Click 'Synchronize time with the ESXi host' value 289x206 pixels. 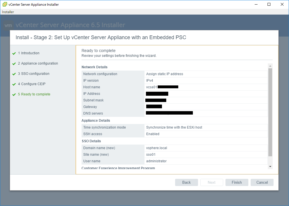tap(174, 127)
